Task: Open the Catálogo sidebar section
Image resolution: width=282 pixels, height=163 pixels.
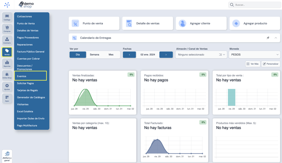Action: point(7,17)
